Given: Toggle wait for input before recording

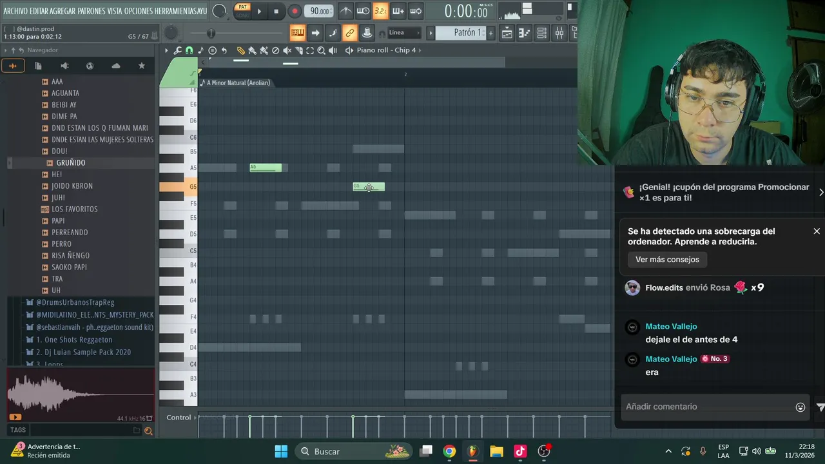Looking at the screenshot, I should tap(364, 11).
